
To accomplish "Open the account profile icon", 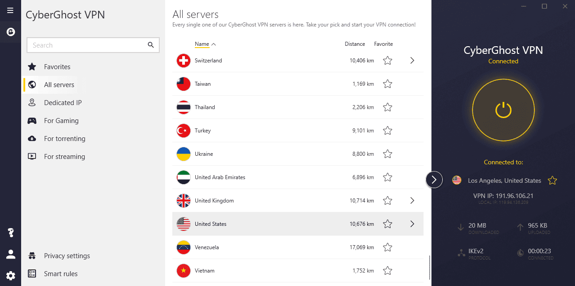I will tap(10, 255).
